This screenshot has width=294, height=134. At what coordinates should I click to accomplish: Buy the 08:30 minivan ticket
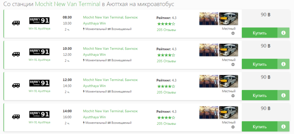click(x=260, y=33)
